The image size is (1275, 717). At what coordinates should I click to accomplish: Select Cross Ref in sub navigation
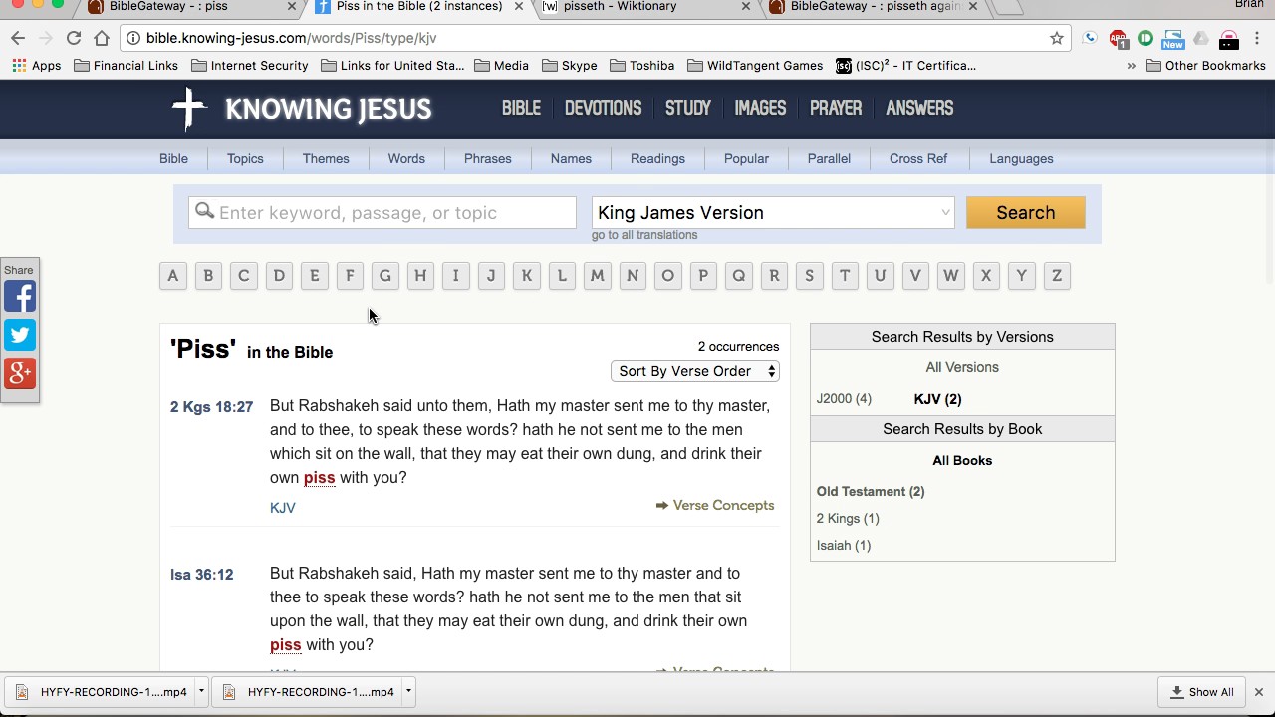point(918,158)
